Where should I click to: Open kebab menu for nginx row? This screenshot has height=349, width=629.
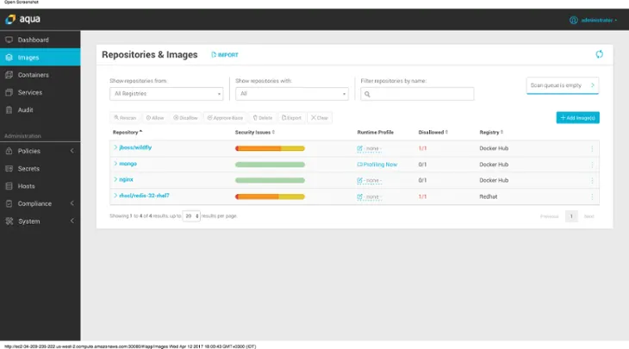(x=591, y=180)
